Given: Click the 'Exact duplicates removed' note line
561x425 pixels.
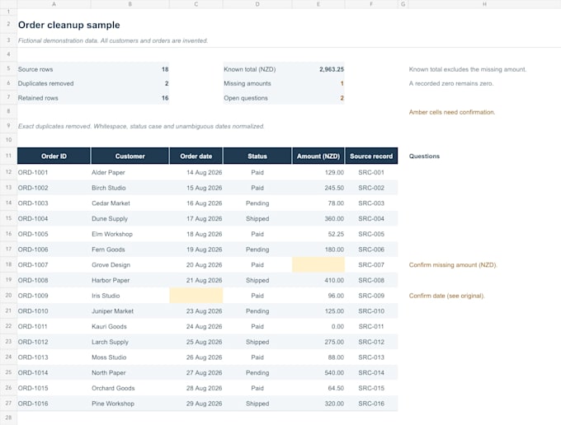Looking at the screenshot, I should click(141, 126).
